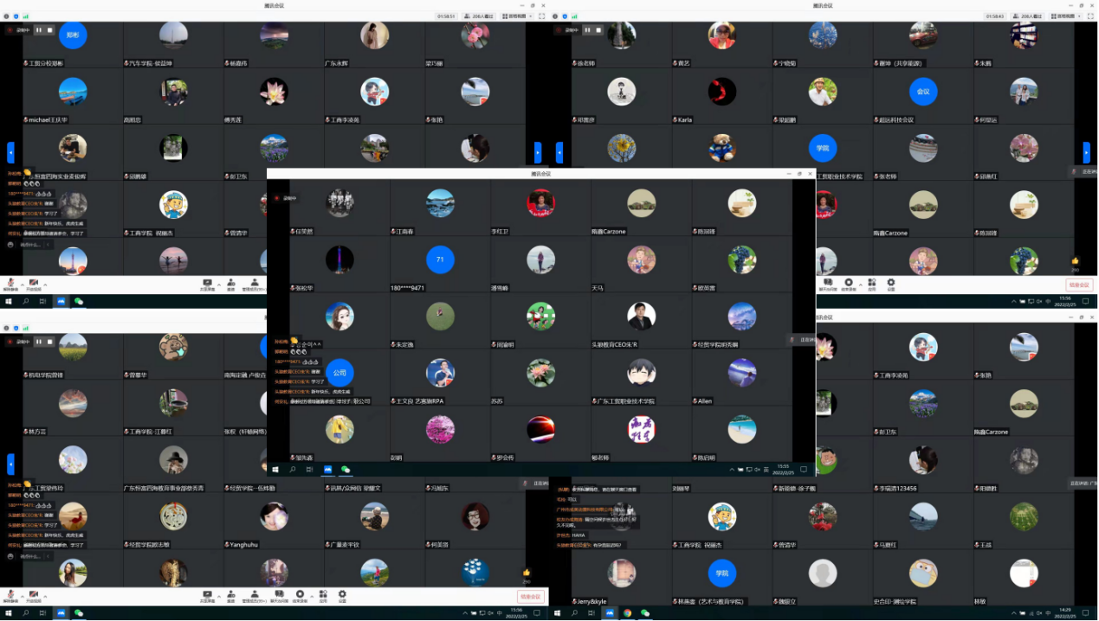Screen dimensions: 1099x621
Task: Open the chat icon in the upper-right toolbar
Action: click(826, 283)
